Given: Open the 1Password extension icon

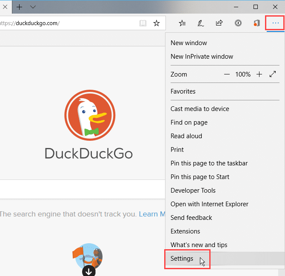Looking at the screenshot, I should (x=238, y=23).
